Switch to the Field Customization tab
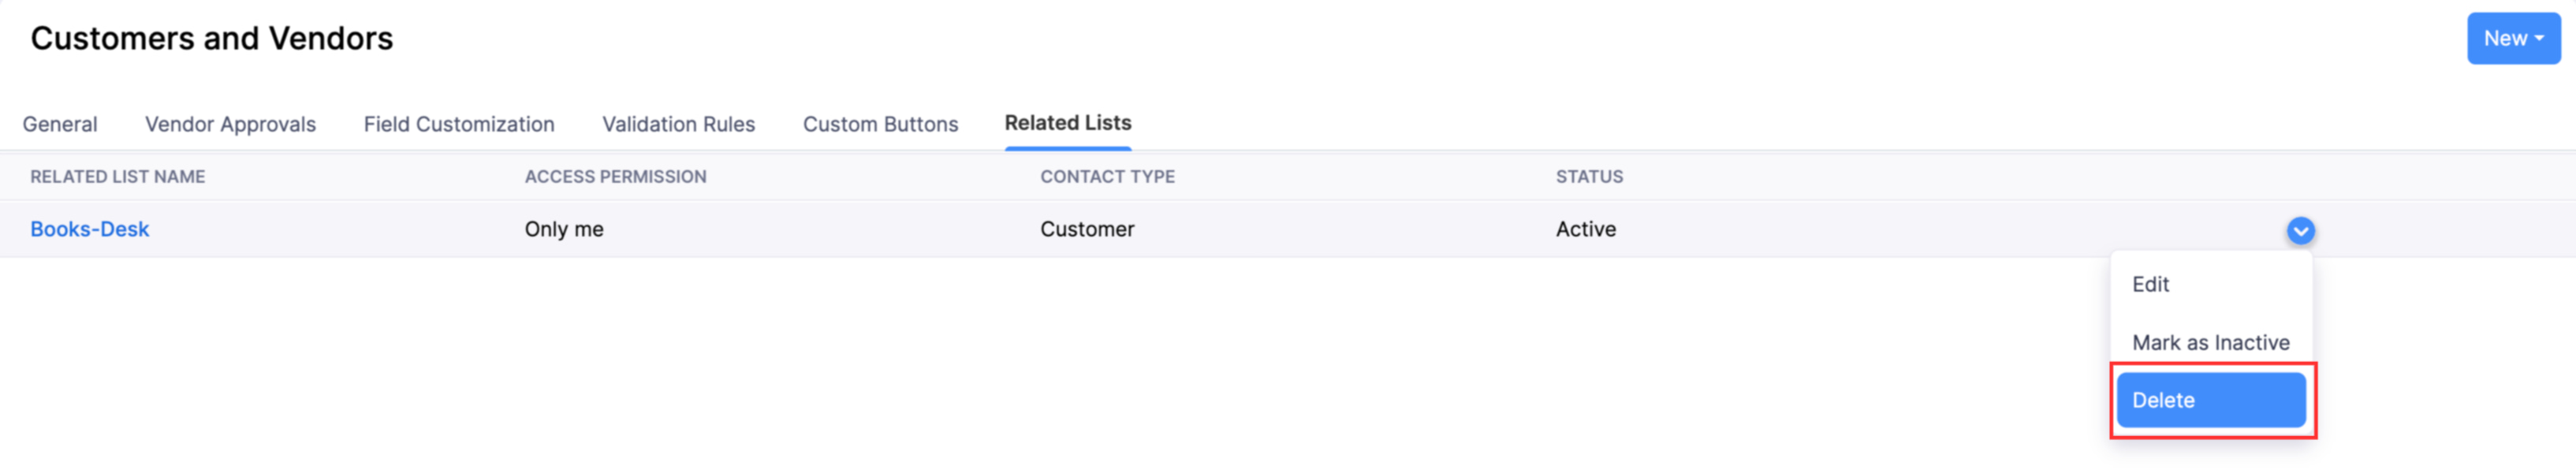The height and width of the screenshot is (470, 2576). [x=459, y=124]
